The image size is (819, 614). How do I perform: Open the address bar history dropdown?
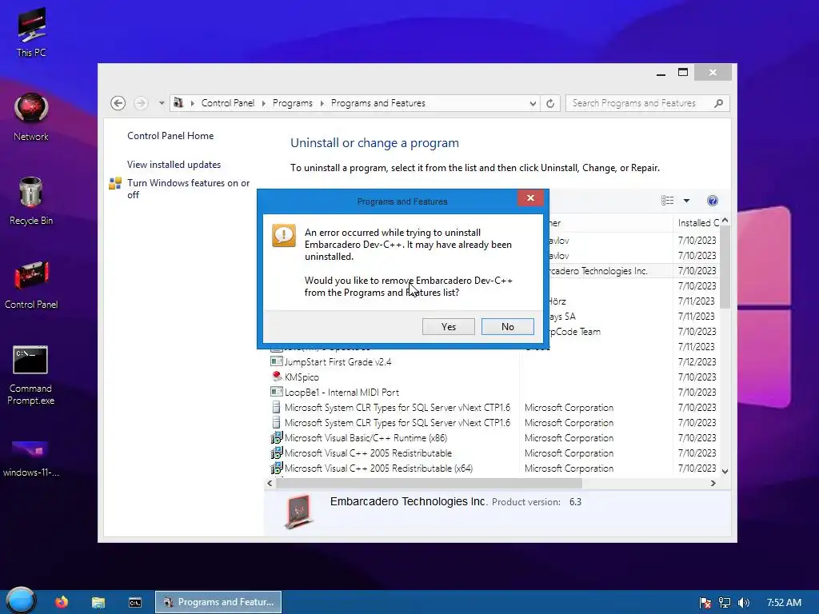click(x=532, y=103)
